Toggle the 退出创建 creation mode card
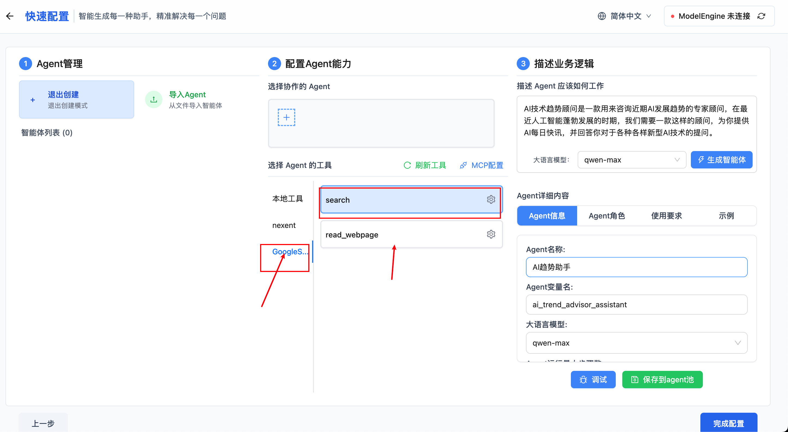This screenshot has width=788, height=432. (x=76, y=100)
